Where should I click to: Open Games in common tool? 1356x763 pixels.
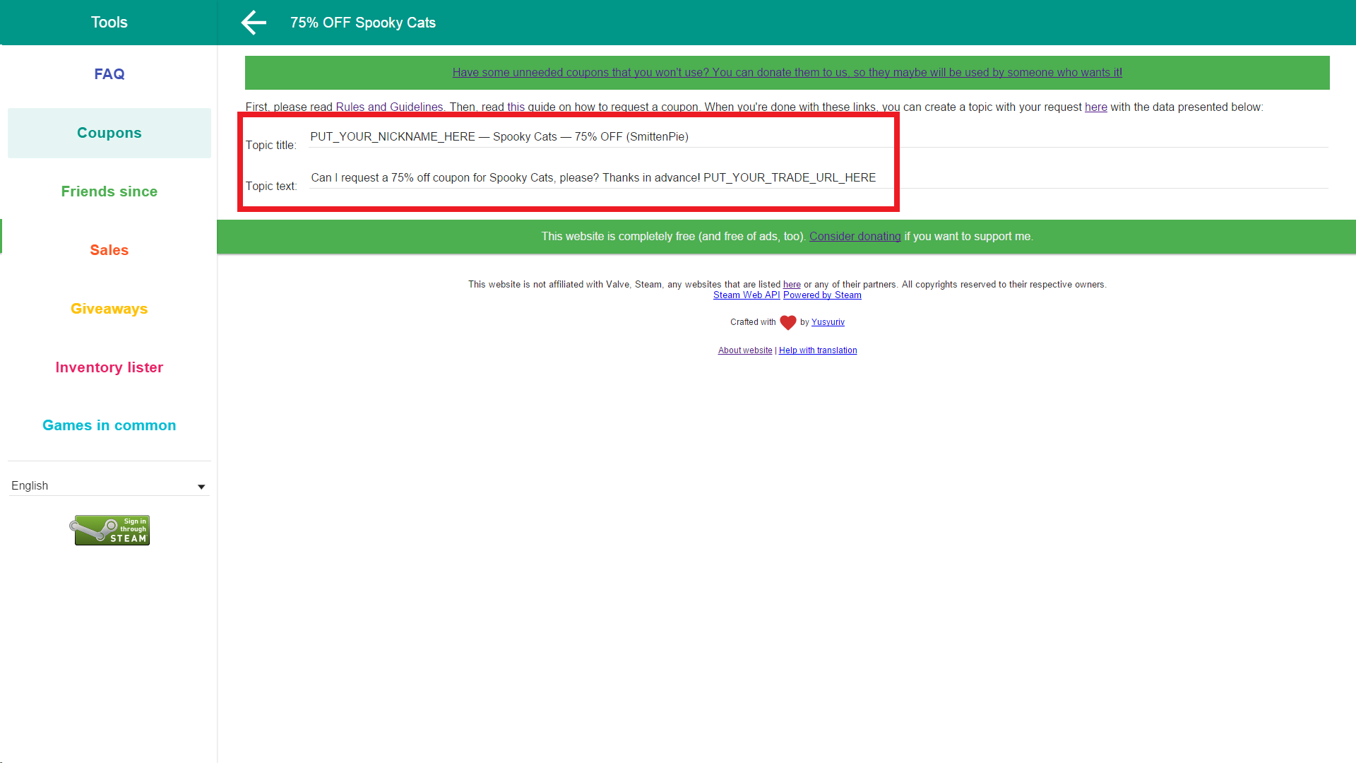pyautogui.click(x=109, y=425)
